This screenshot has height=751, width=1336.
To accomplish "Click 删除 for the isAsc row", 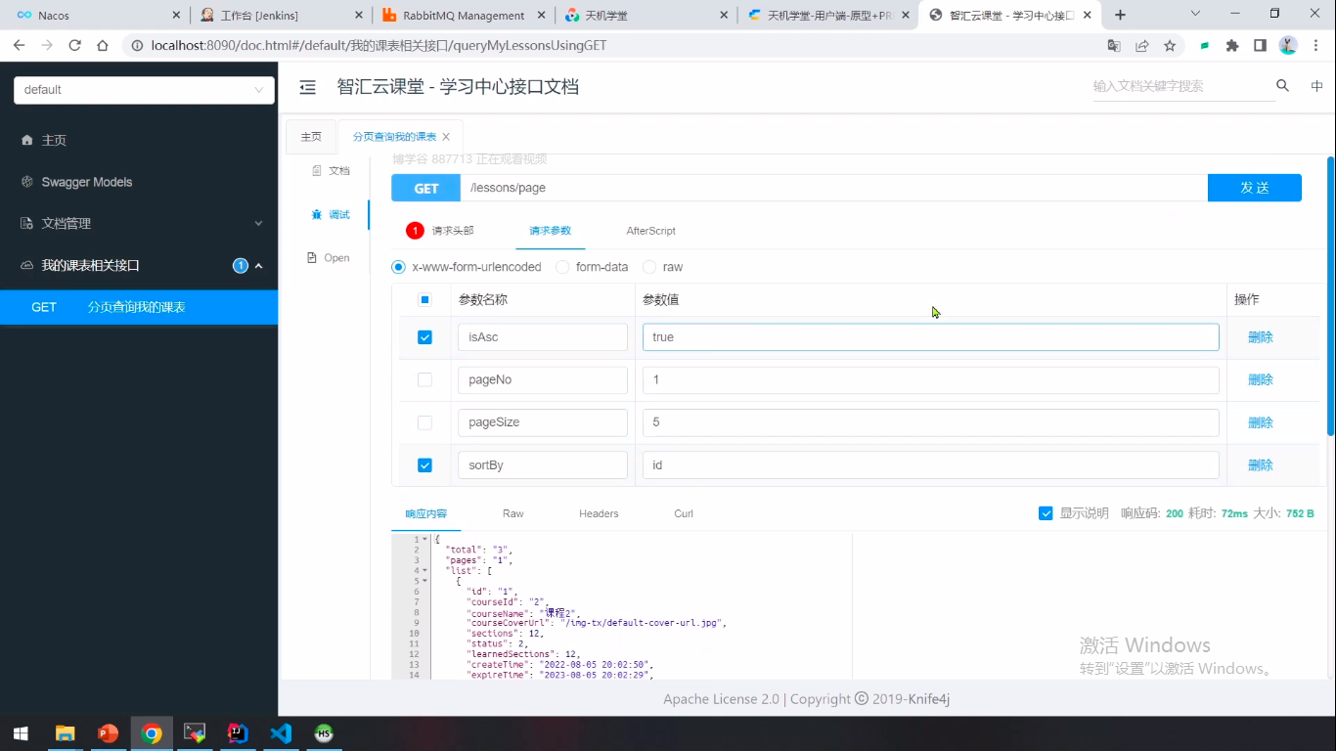I will point(1261,337).
